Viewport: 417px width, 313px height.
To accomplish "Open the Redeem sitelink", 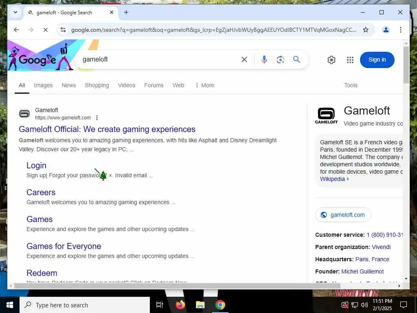I will [42, 273].
